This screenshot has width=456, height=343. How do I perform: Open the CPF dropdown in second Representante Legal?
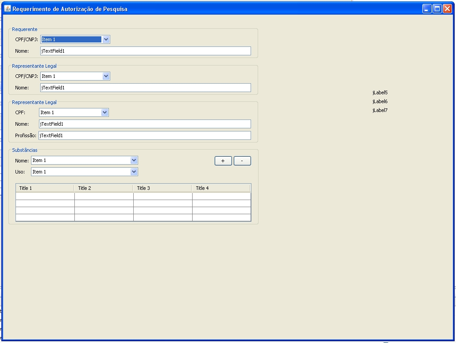pyautogui.click(x=104, y=112)
